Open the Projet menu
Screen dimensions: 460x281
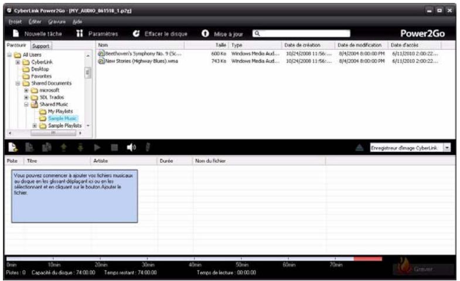[15, 22]
